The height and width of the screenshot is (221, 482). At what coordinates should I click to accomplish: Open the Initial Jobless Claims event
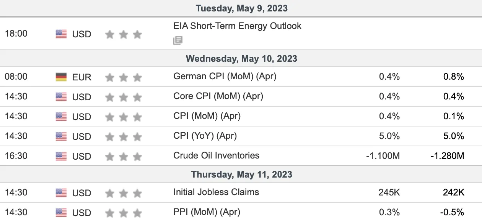216,192
